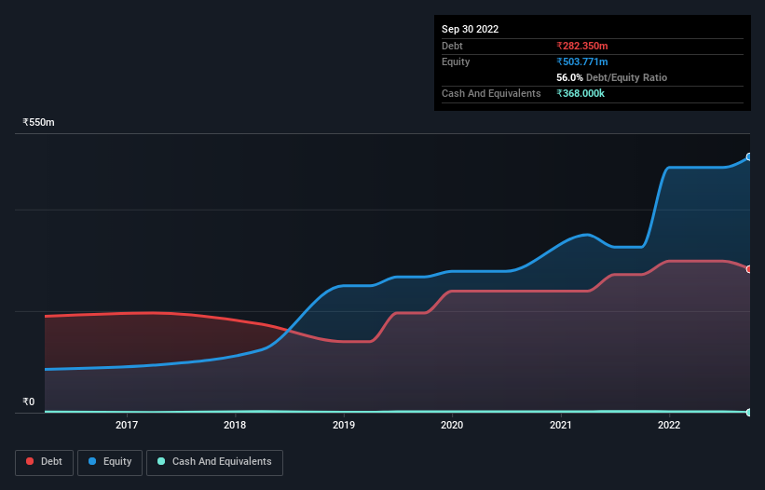Click the teal Cash legend dot

161,461
